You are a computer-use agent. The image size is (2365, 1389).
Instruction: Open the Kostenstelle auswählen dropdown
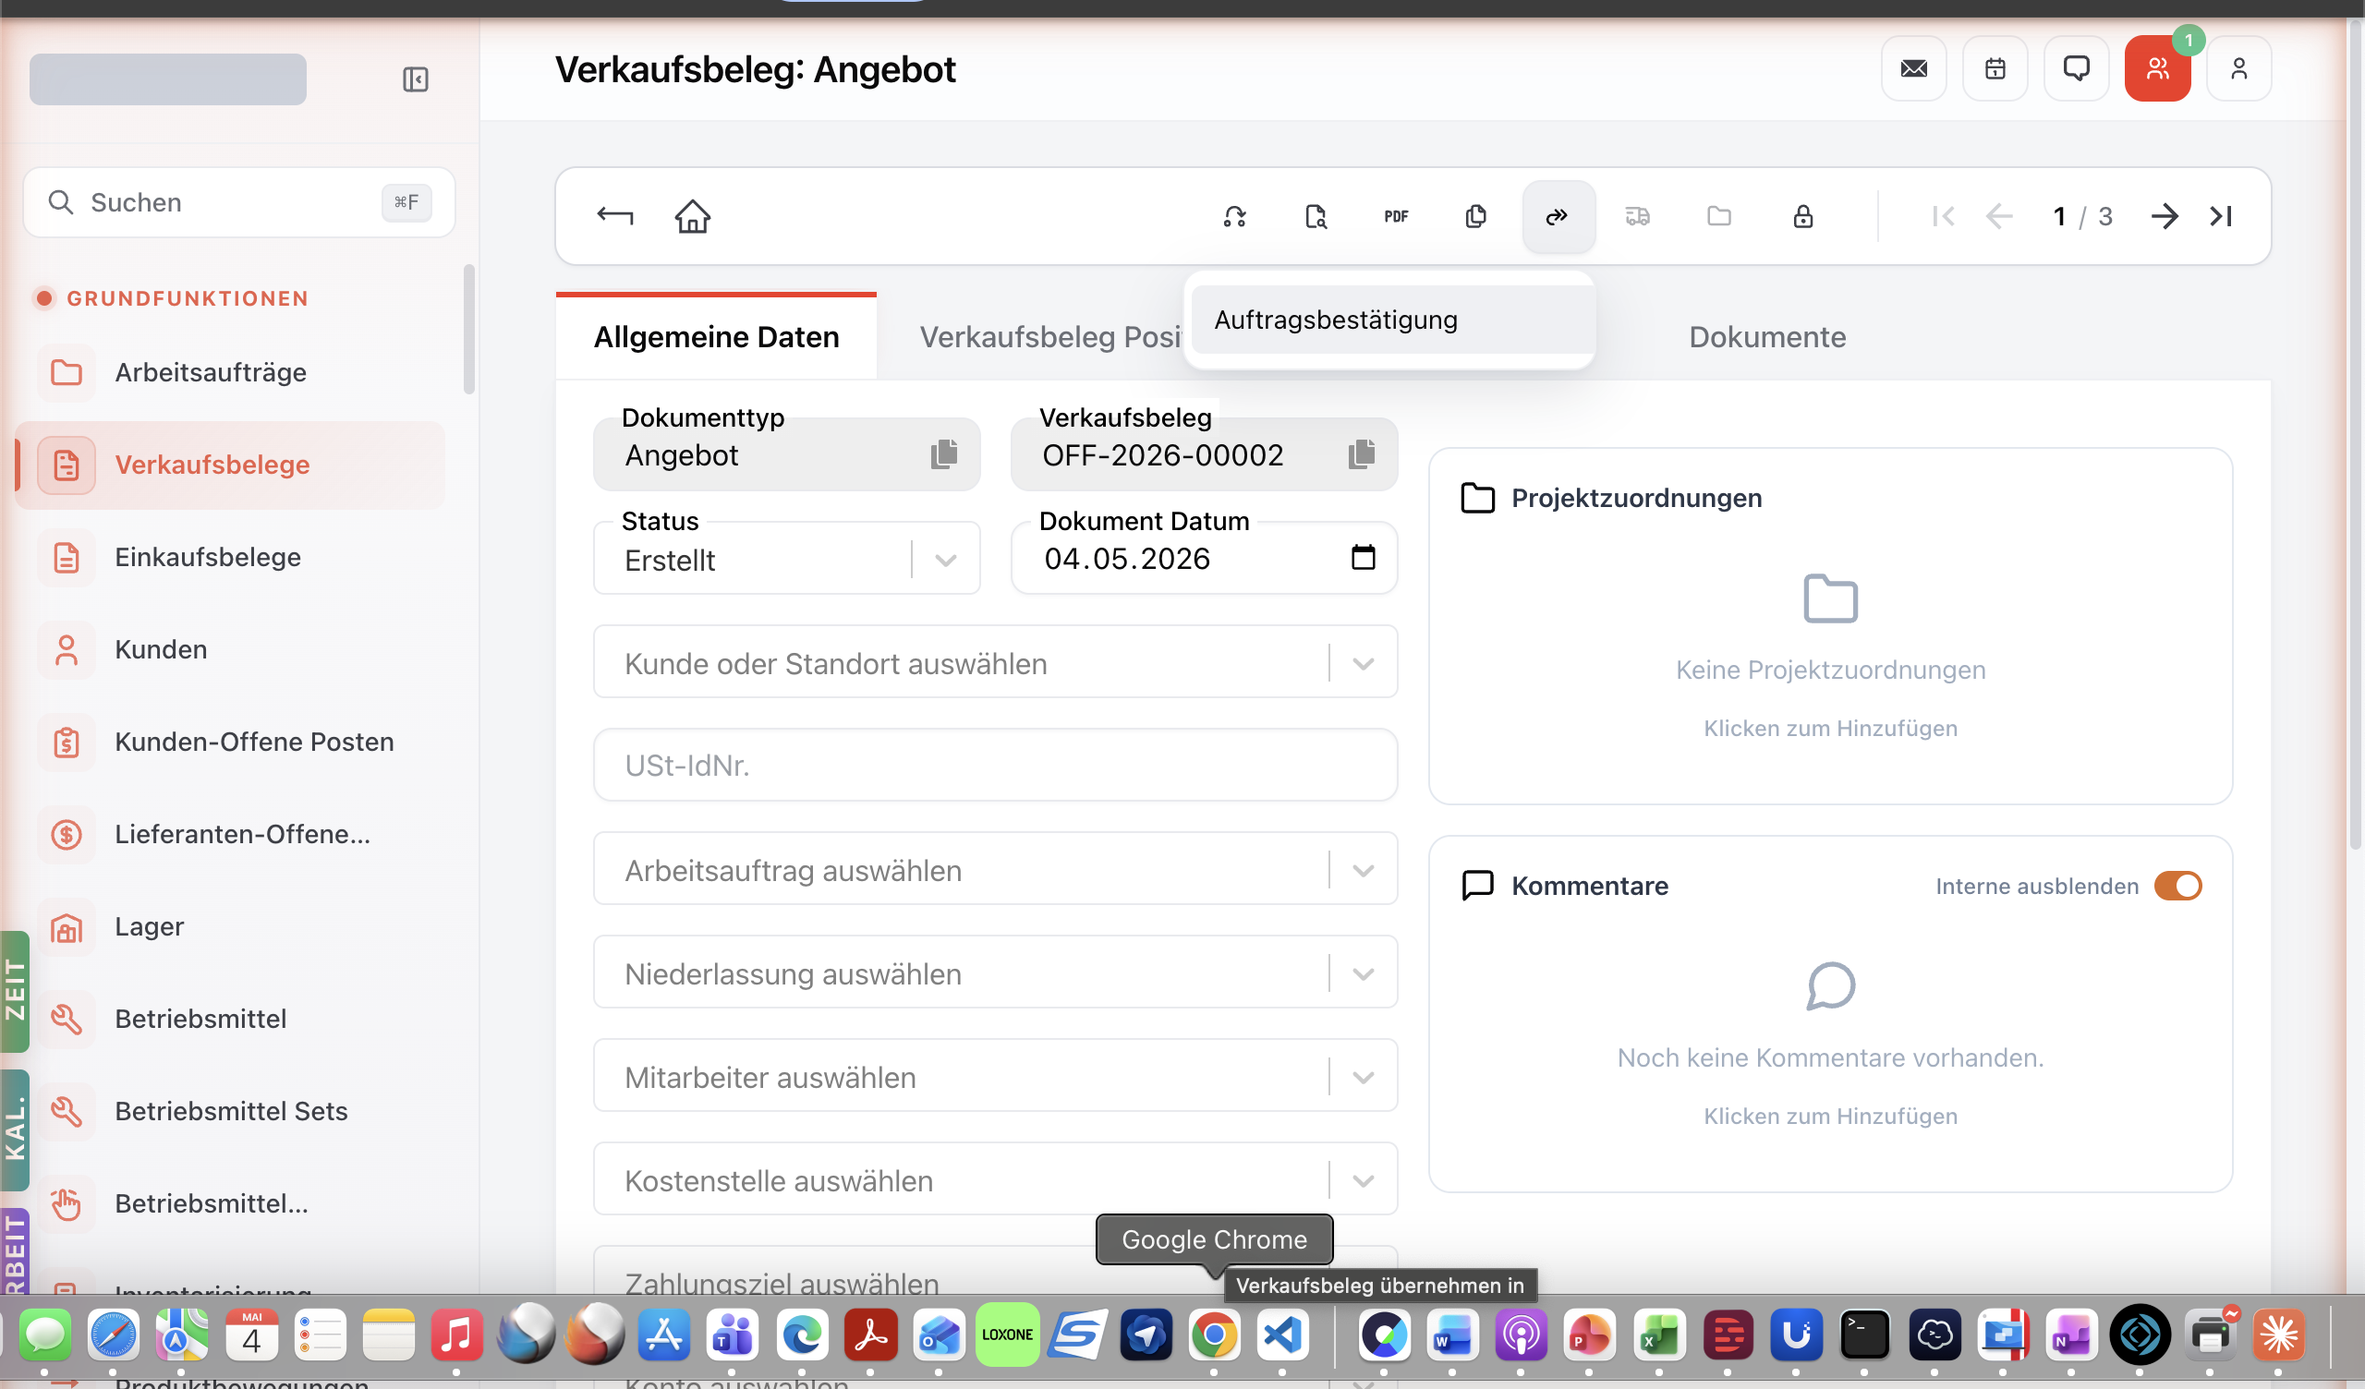[995, 1178]
